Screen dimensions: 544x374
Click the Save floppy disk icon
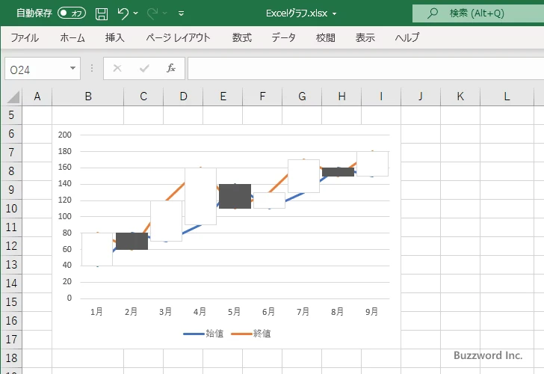(102, 13)
